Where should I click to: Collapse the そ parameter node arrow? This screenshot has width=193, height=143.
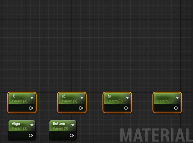click(x=32, y=98)
